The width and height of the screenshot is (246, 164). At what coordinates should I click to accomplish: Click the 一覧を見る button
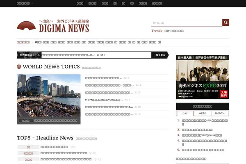[159, 55]
